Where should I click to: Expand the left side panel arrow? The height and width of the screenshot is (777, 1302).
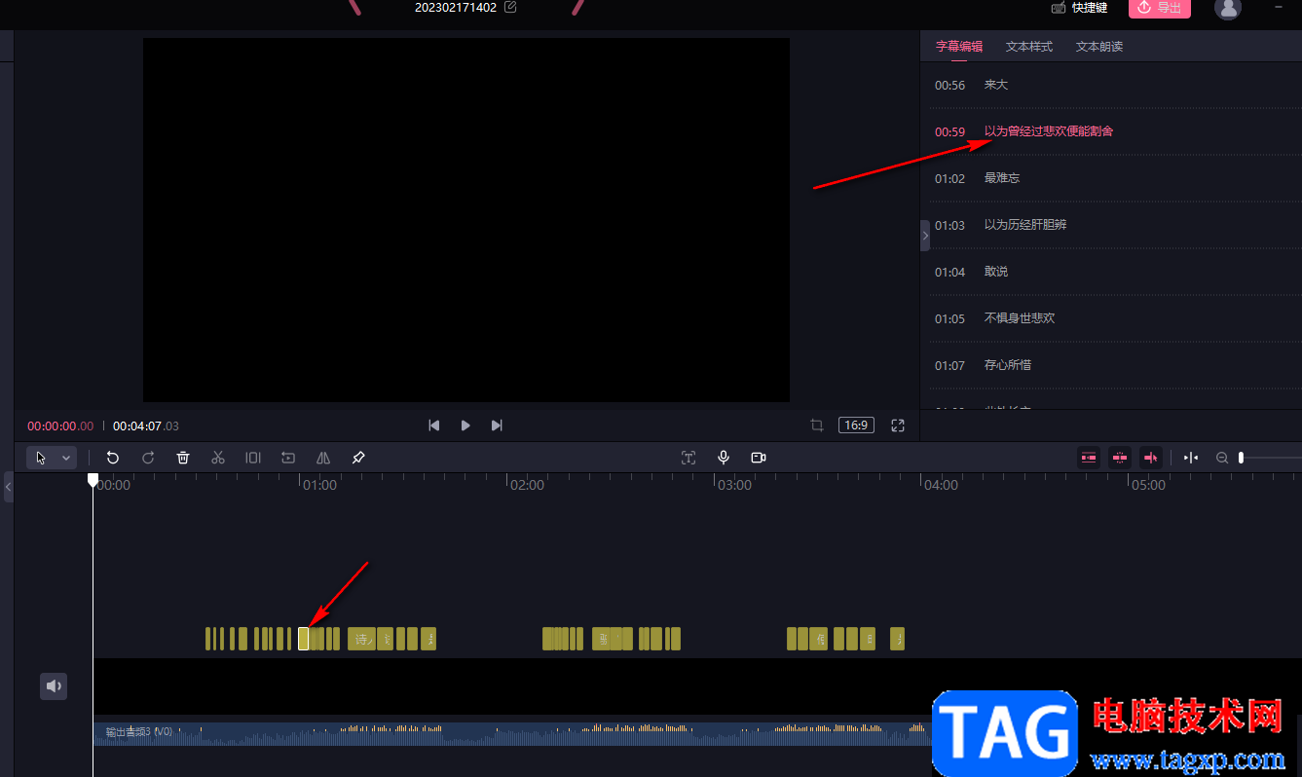9,486
